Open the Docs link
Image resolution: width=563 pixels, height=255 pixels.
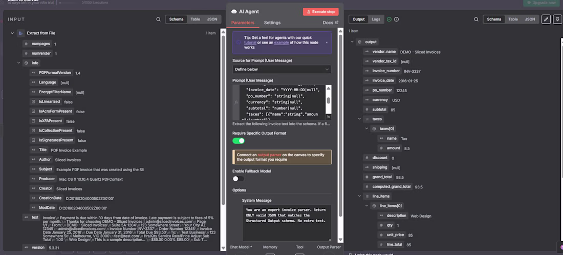[328, 23]
